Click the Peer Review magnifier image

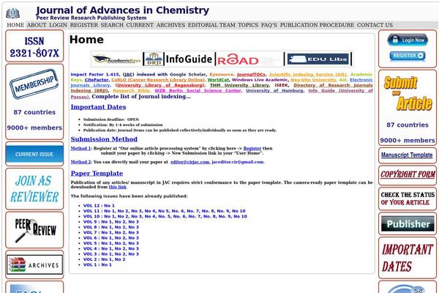(35, 230)
